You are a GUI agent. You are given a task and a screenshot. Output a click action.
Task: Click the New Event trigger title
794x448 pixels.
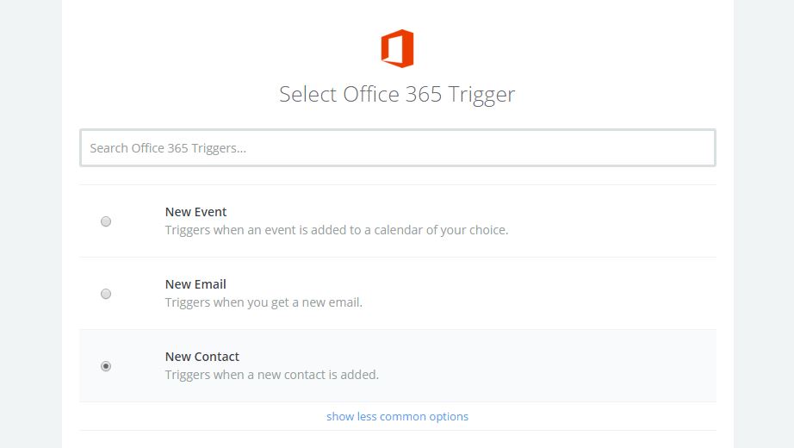click(195, 212)
